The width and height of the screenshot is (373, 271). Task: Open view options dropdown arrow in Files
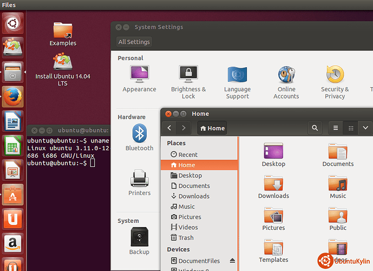click(365, 128)
